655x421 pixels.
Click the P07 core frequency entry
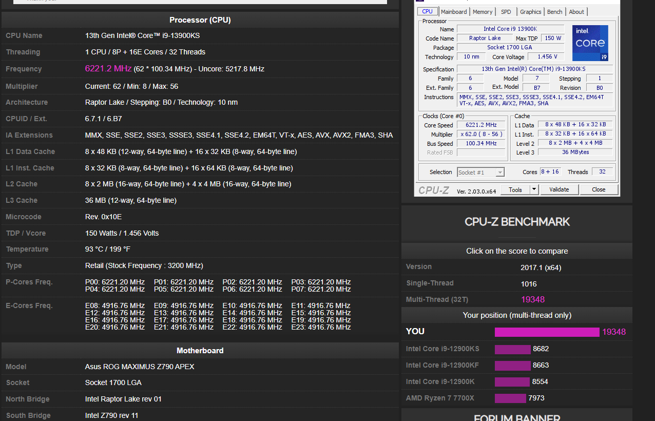click(321, 289)
